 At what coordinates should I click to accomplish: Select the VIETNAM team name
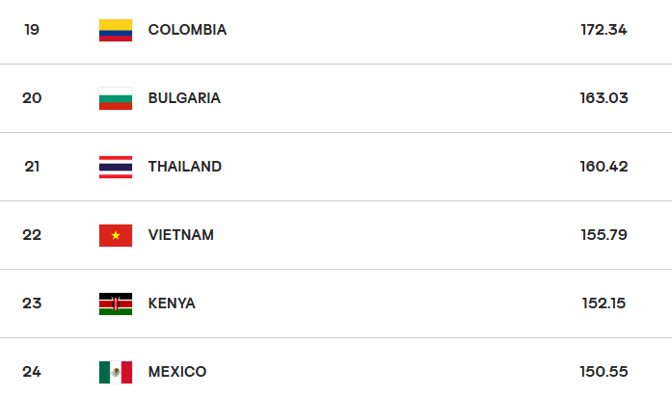click(181, 235)
